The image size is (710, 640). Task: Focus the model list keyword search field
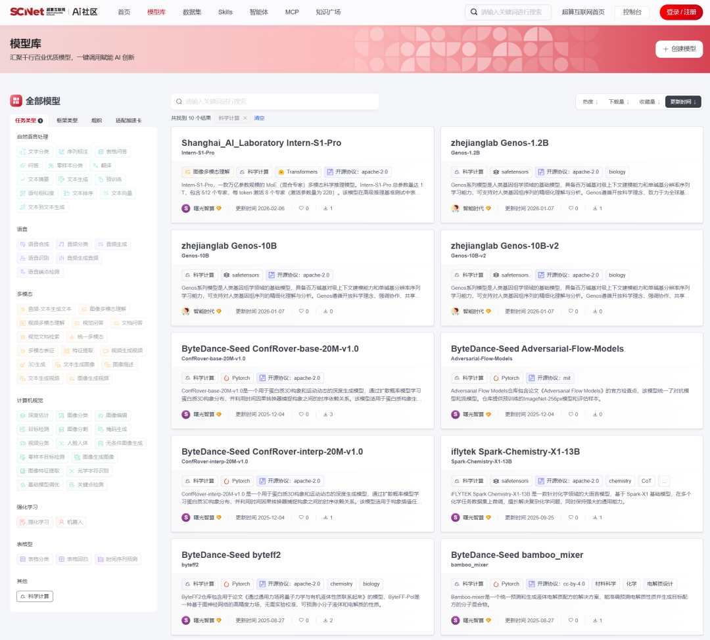tap(275, 102)
